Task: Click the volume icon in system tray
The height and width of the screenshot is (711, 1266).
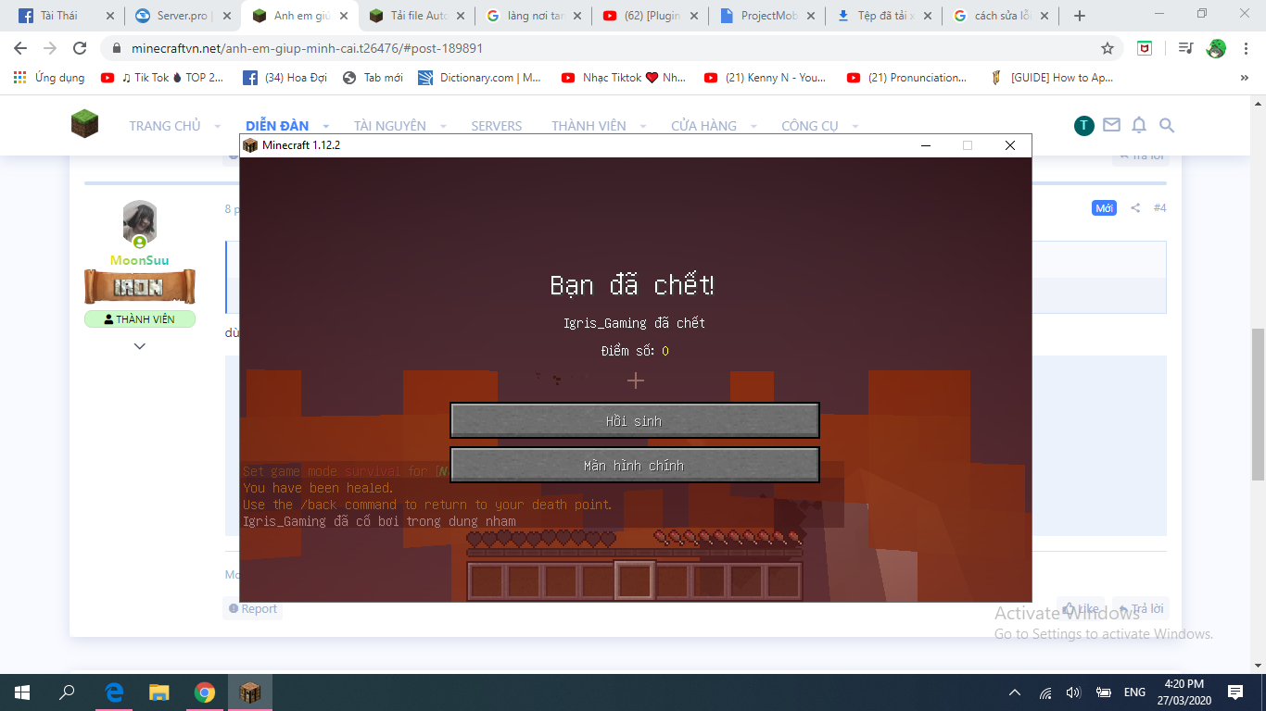Action: click(1073, 692)
